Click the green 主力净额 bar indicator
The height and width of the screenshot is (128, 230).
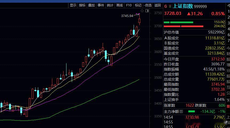click(191, 112)
